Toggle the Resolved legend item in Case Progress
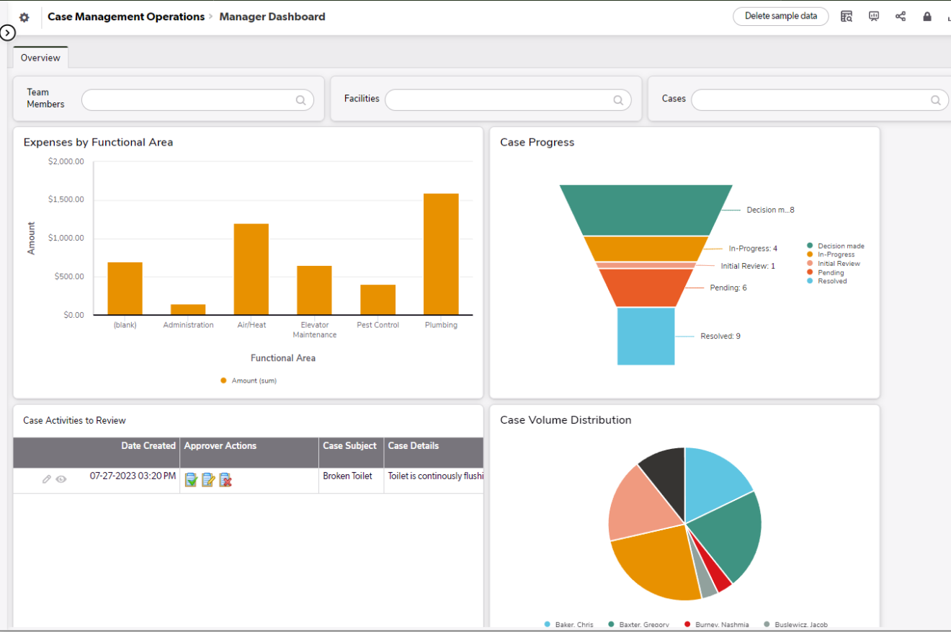Viewport: 951px width, 632px height. point(831,281)
